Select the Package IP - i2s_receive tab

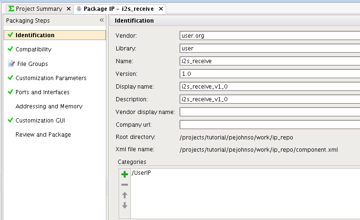(118, 9)
